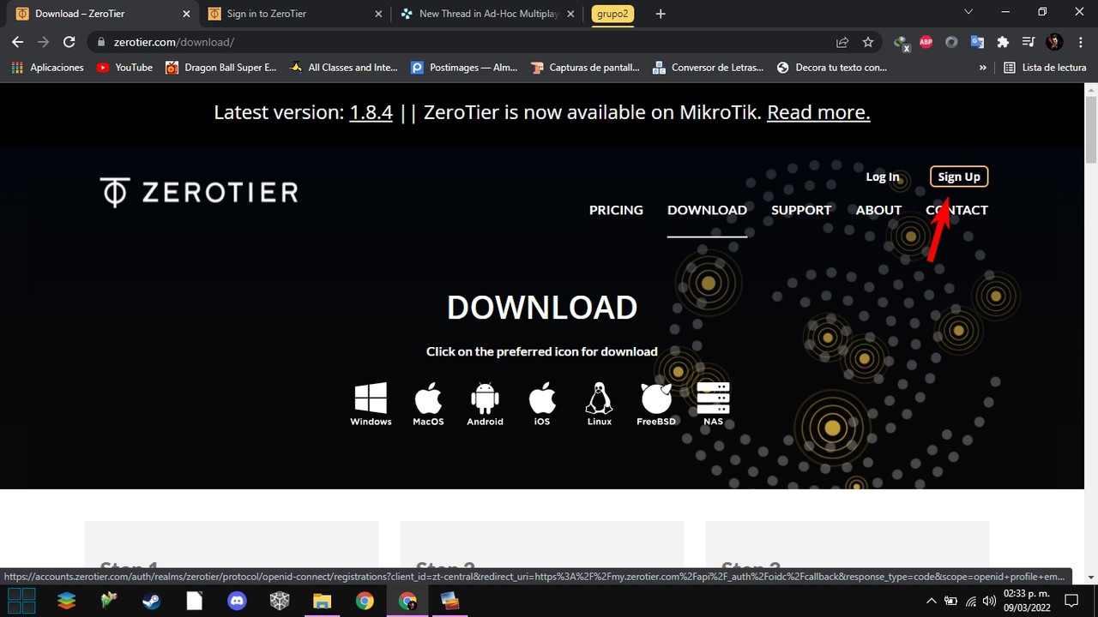
Task: Open the 1.8.4 version link
Action: (x=371, y=112)
